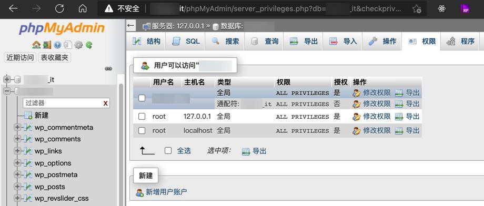Screen dimensions: 484x206
Task: Click 导出 link next to 选中项
Action: coord(259,151)
